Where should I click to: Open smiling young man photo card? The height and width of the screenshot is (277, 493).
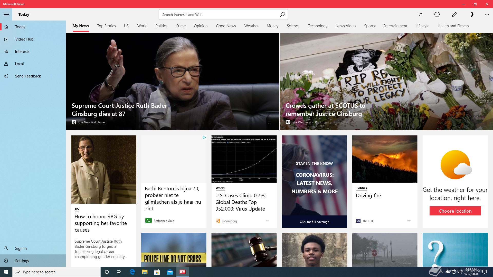pyautogui.click(x=314, y=250)
